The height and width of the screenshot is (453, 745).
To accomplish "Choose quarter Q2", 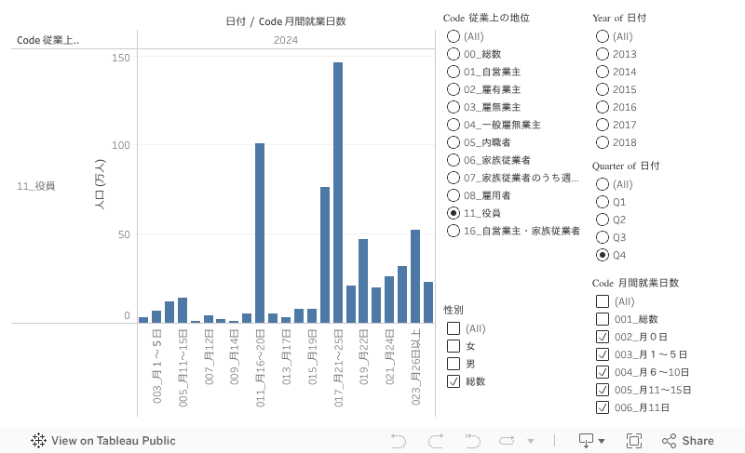I will [602, 220].
